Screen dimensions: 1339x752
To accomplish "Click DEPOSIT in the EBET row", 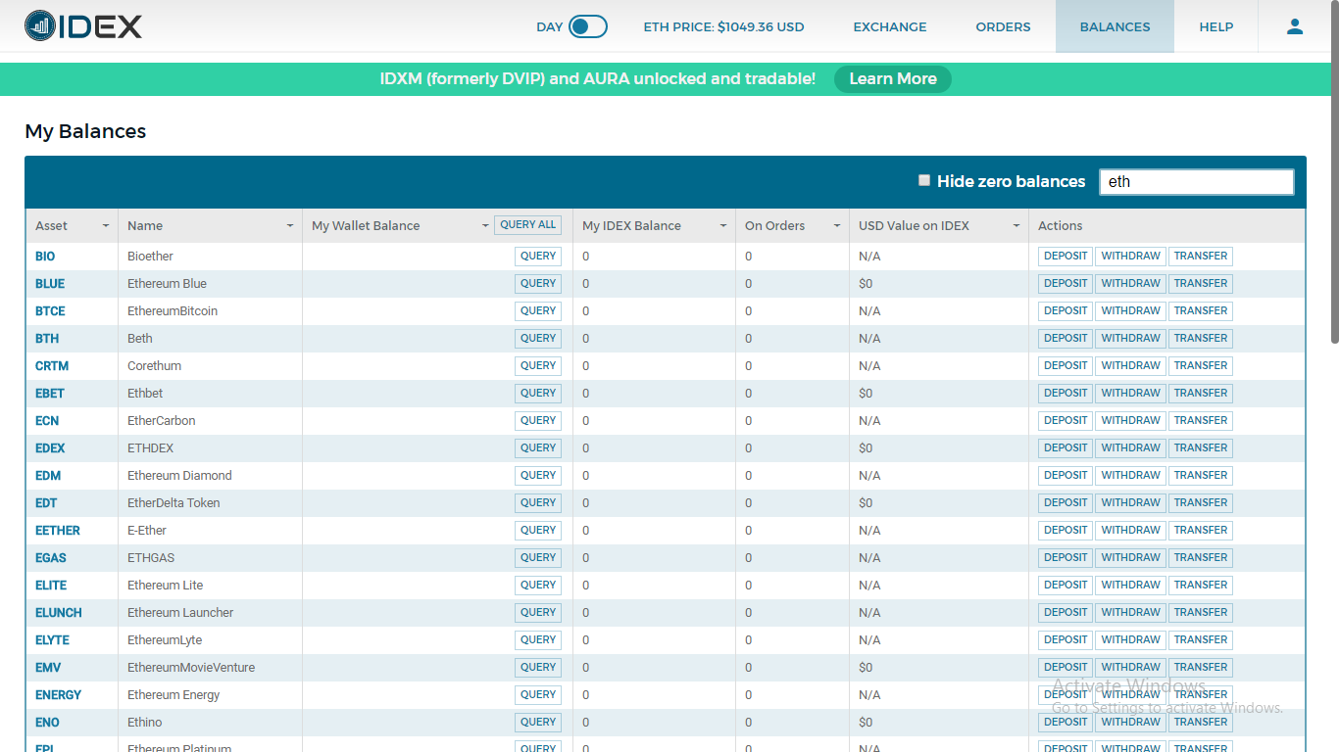I will (x=1066, y=394).
